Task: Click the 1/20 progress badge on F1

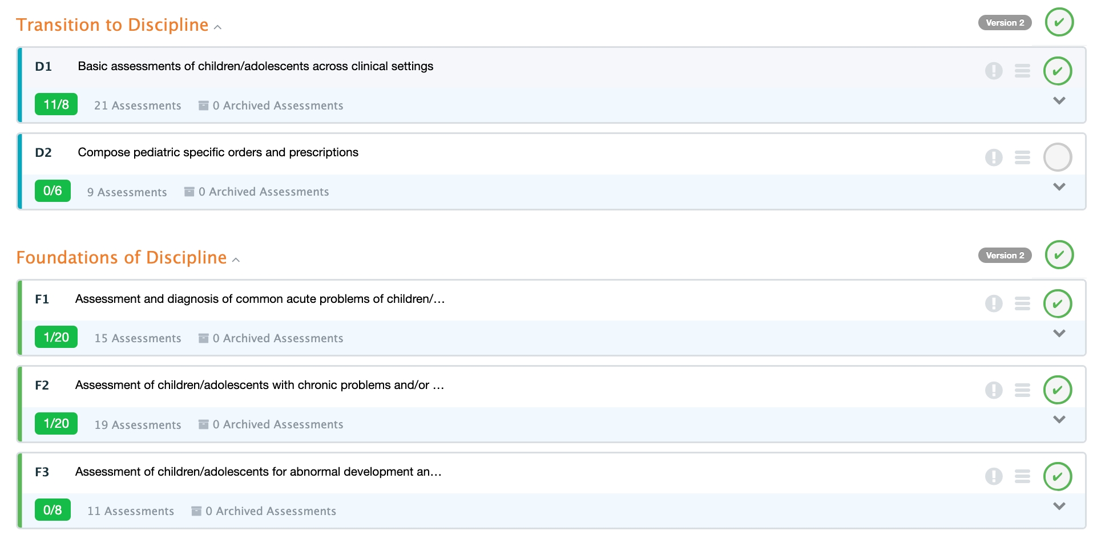Action: 56,337
